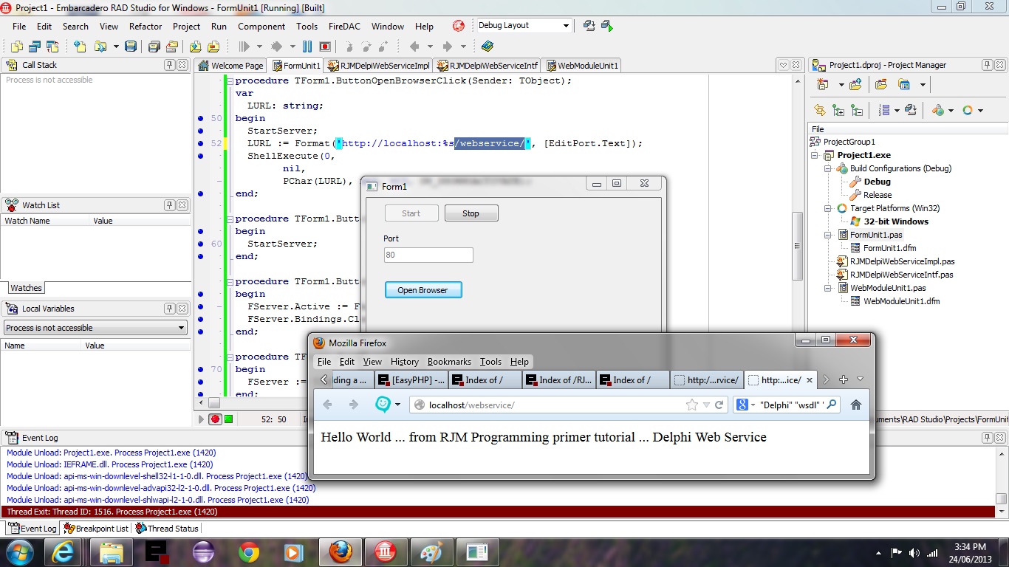Expand the Local Variables process dropdown
The width and height of the screenshot is (1009, 567).
click(182, 327)
